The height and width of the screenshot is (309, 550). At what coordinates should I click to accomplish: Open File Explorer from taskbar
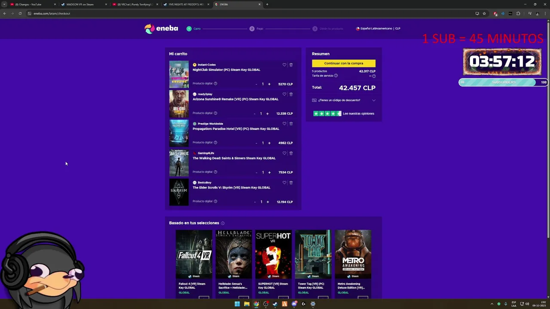point(247,304)
